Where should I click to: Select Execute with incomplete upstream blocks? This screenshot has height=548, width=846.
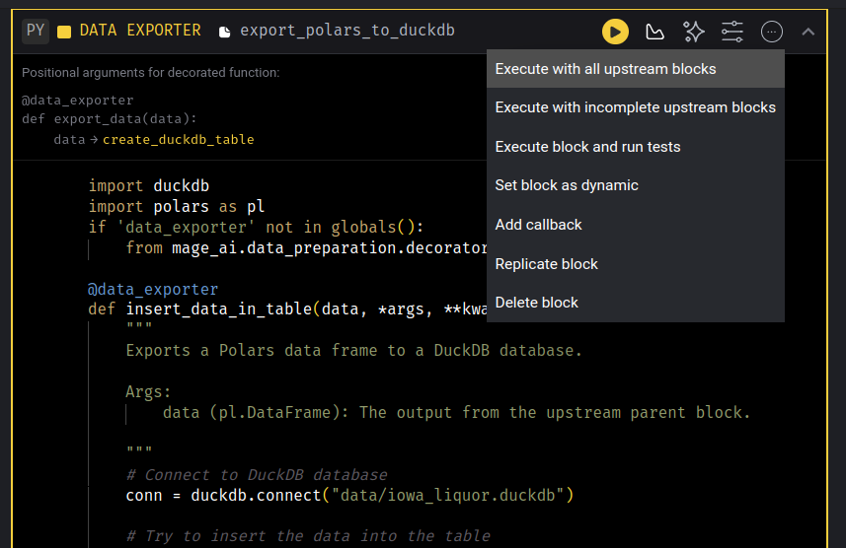click(x=636, y=107)
